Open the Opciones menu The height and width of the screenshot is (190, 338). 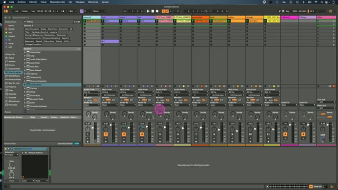point(93,2)
